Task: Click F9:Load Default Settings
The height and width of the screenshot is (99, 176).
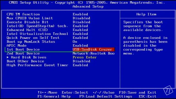Action: pos(106,97)
